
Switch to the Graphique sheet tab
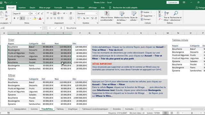click(x=73, y=109)
